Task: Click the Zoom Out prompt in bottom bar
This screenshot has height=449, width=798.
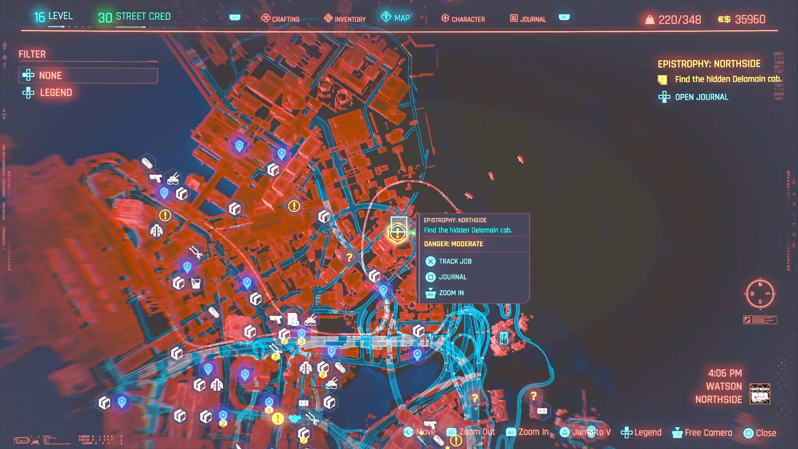Action: (x=471, y=432)
